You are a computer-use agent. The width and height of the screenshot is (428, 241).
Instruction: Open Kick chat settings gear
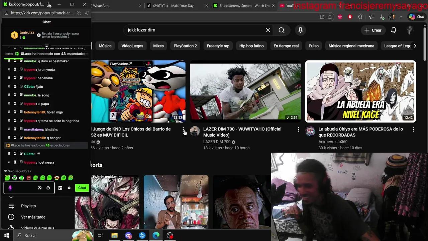[69, 188]
